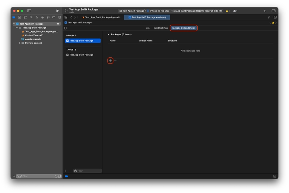
Task: Select the Test App Swift Package target
Action: (x=81, y=55)
